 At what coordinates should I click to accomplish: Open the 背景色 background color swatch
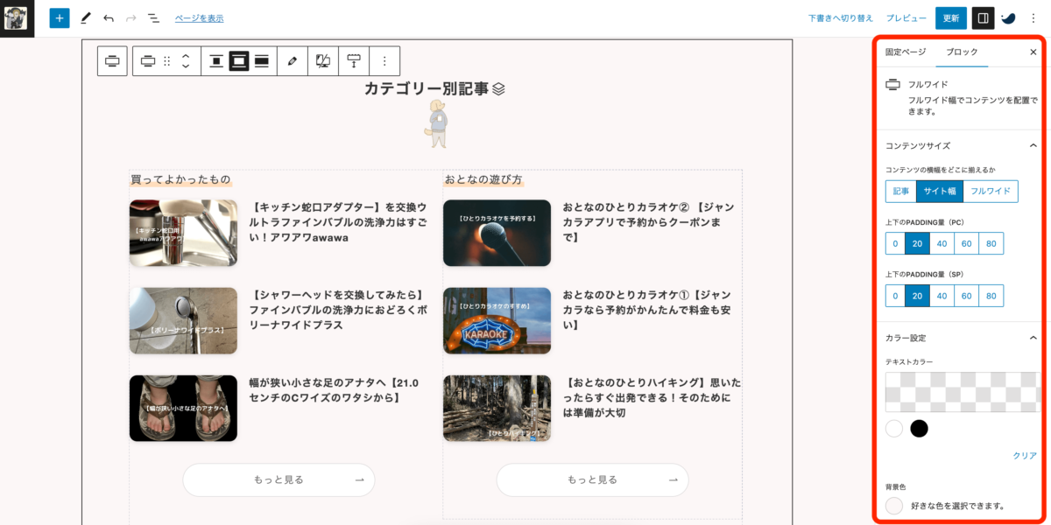pos(894,506)
